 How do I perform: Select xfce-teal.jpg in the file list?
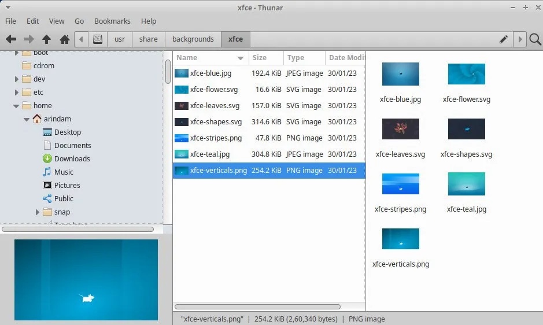pyautogui.click(x=210, y=154)
